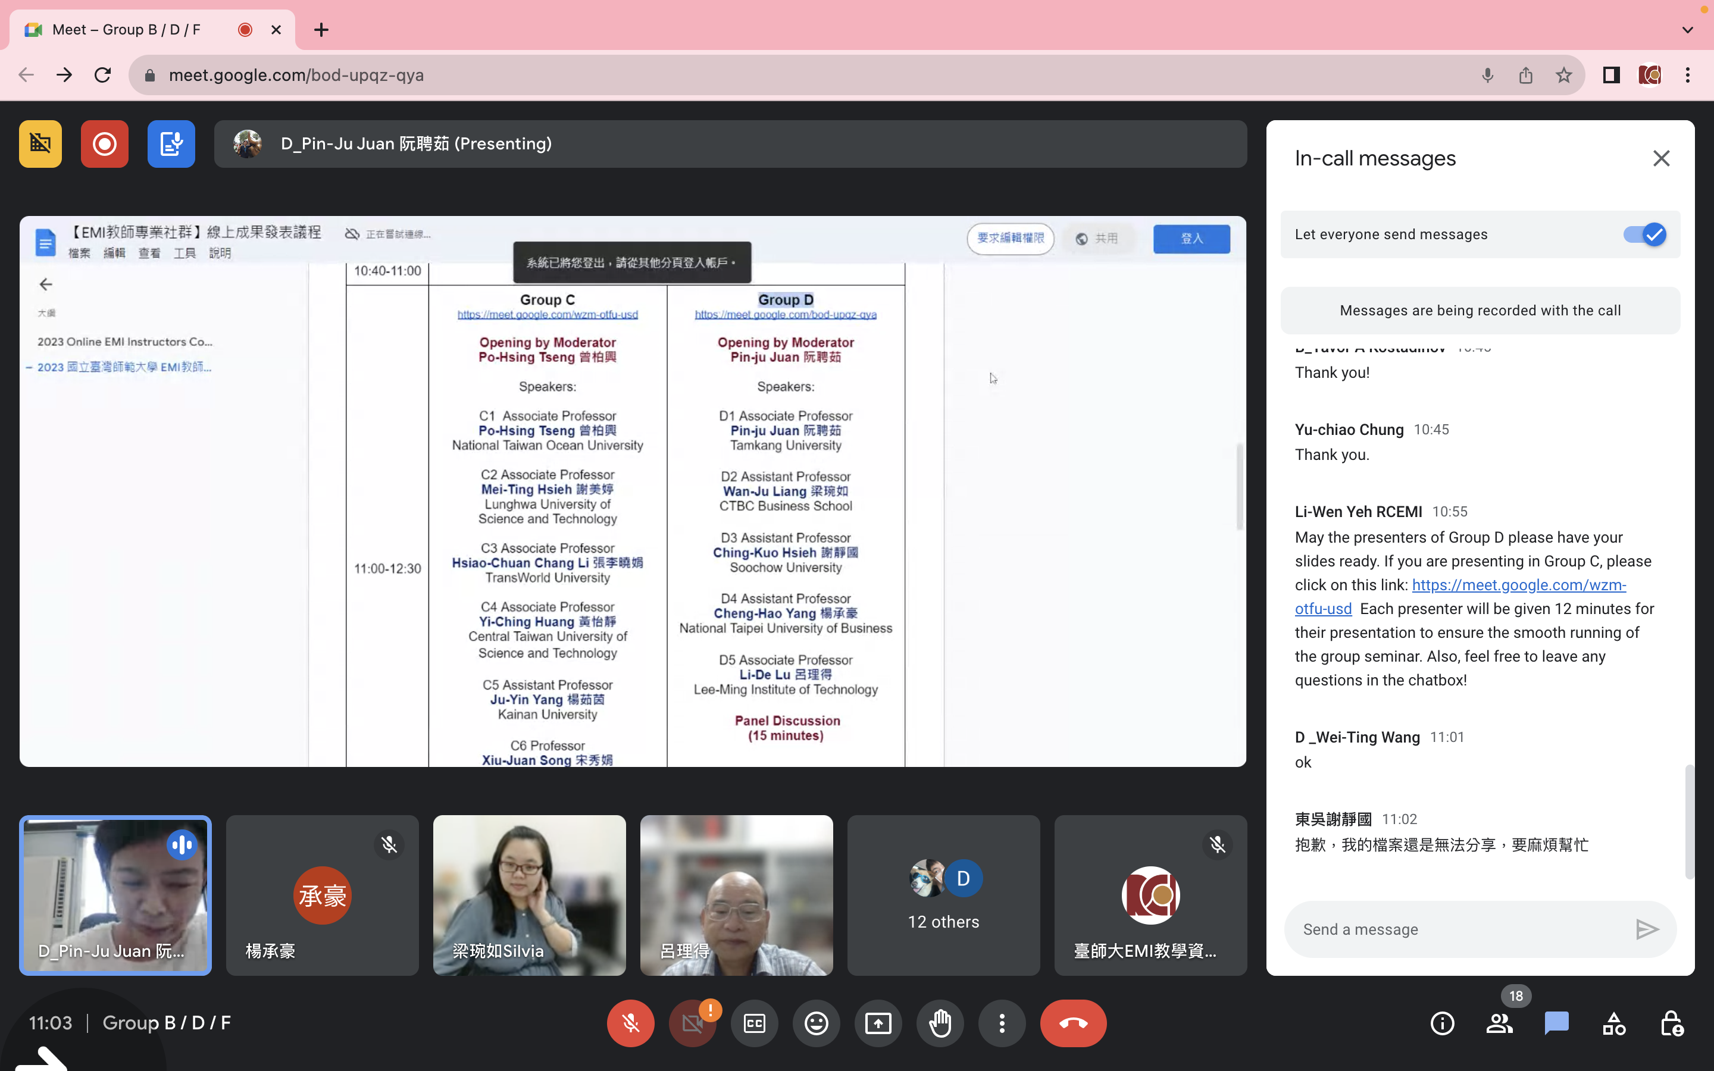Select 臺師大EMI教學資 participant tile

coord(1150,895)
